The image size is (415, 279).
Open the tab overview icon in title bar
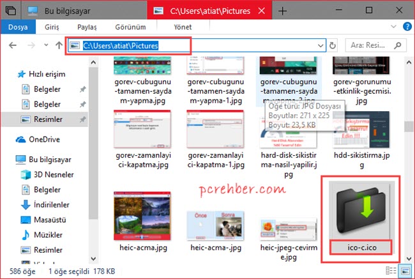point(11,11)
